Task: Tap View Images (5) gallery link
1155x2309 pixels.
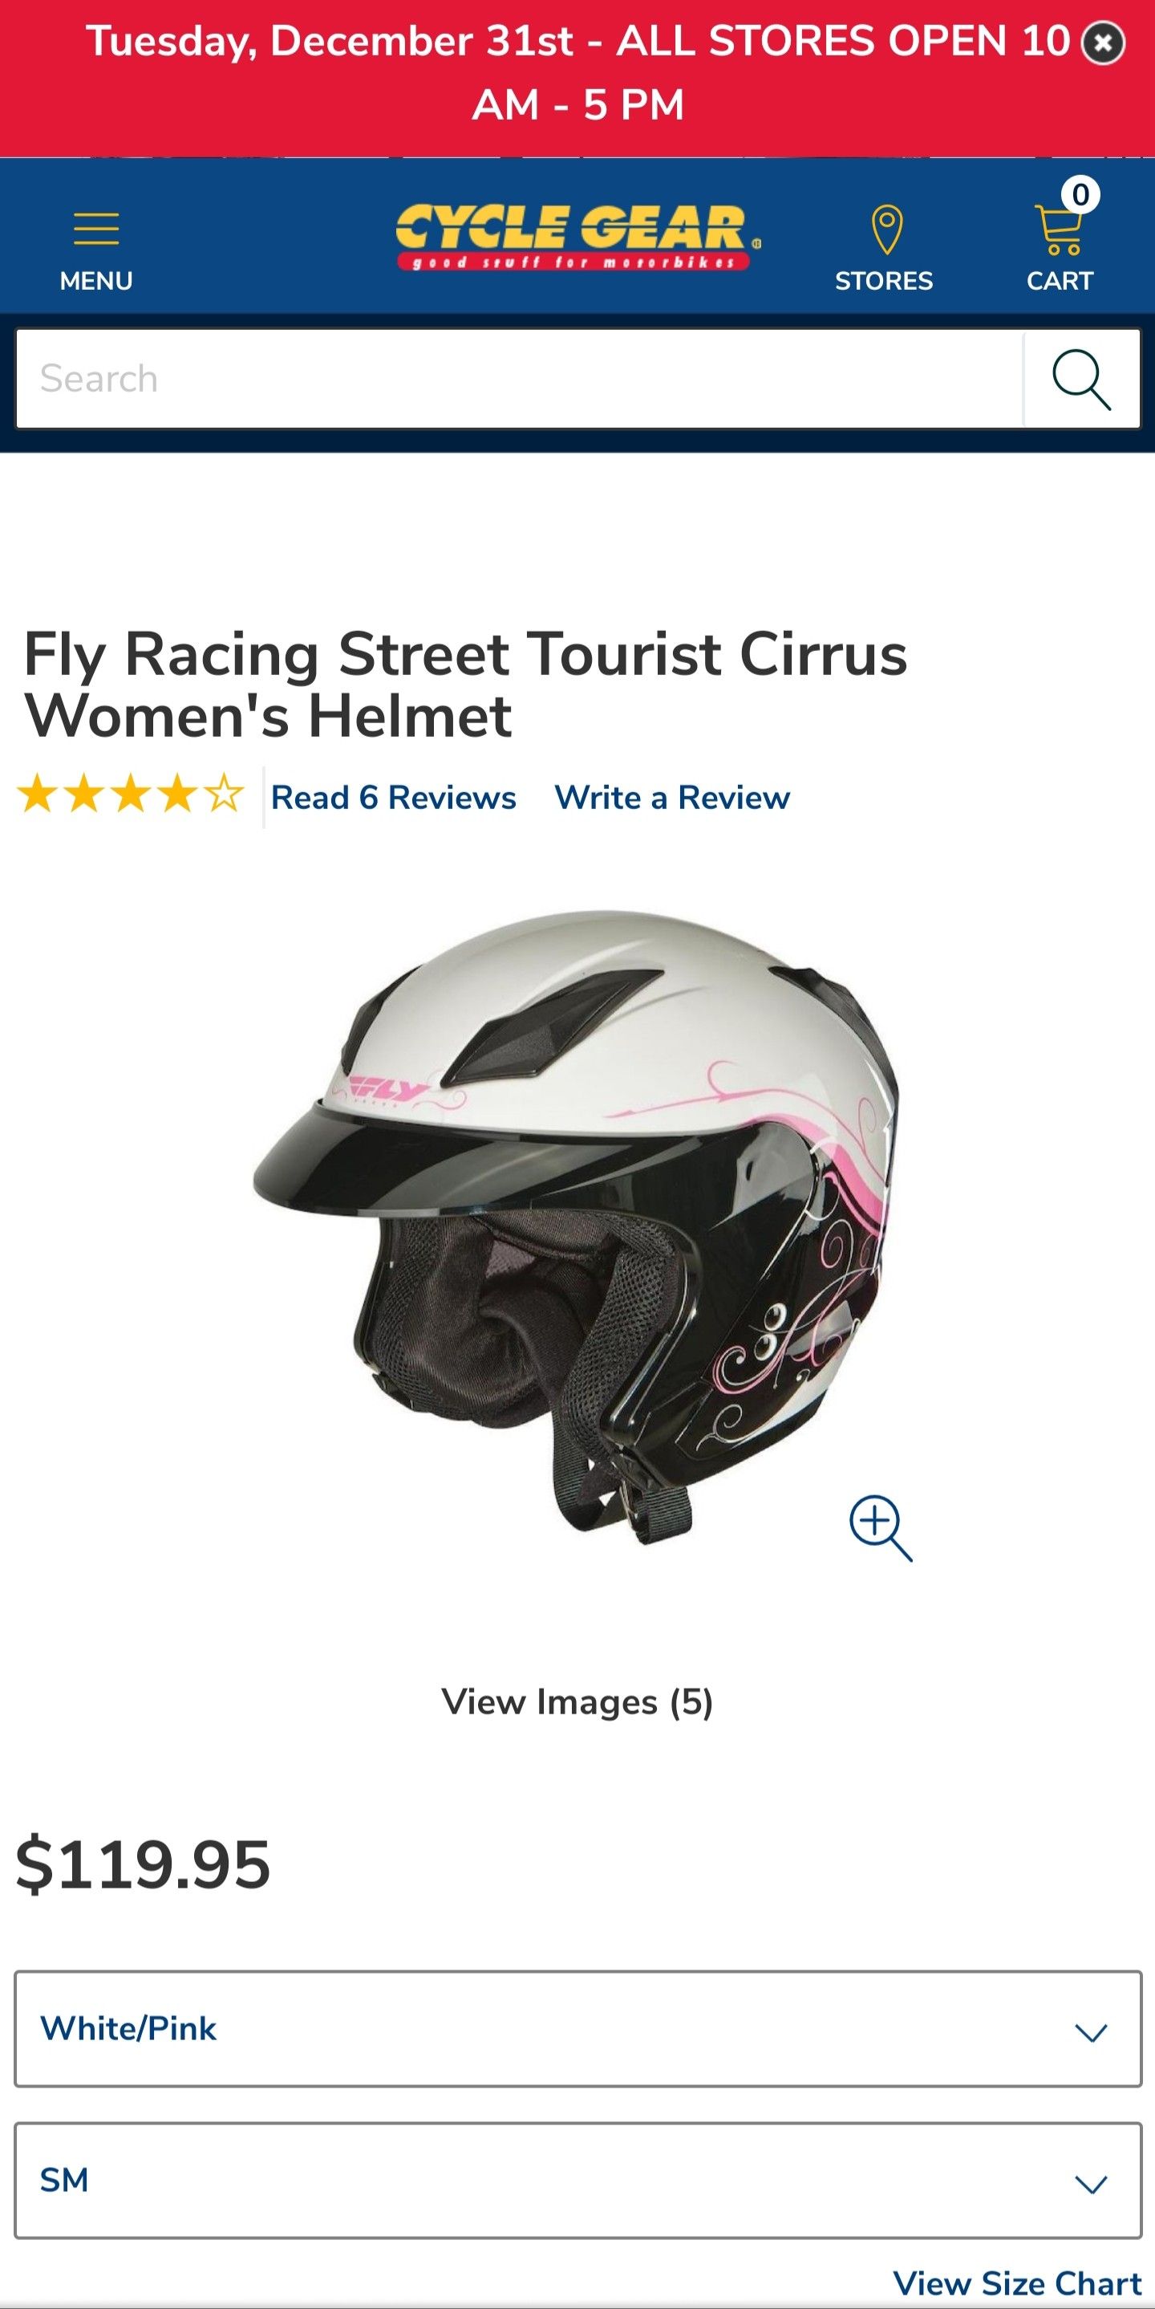Action: (x=578, y=1701)
